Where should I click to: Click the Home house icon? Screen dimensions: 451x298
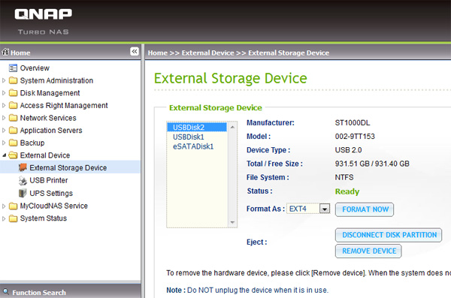point(5,52)
